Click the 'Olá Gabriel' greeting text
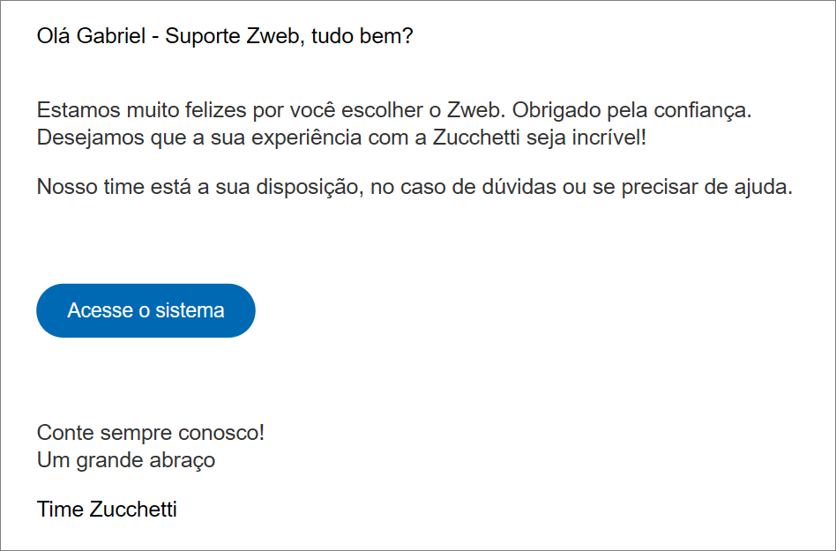The image size is (836, 551). [91, 36]
